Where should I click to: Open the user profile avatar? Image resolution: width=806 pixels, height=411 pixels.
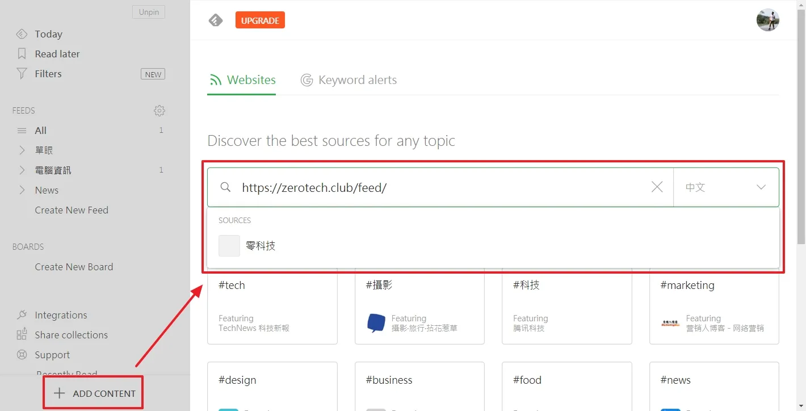pos(767,20)
